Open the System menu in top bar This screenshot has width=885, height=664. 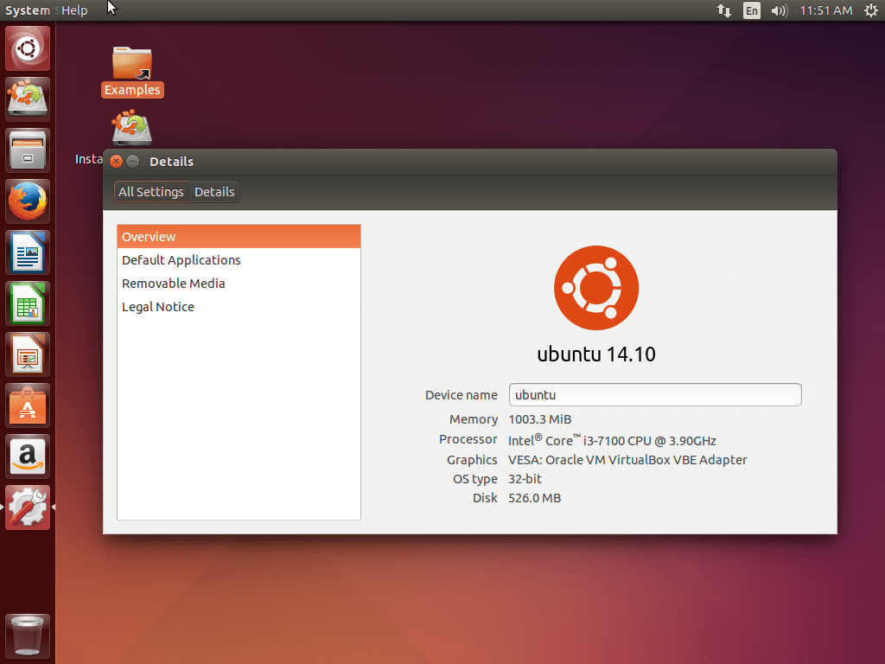pos(27,10)
